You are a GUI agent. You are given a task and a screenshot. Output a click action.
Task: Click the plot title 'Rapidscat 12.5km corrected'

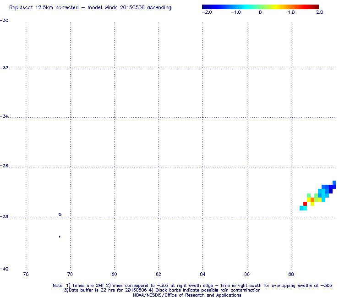coord(44,8)
